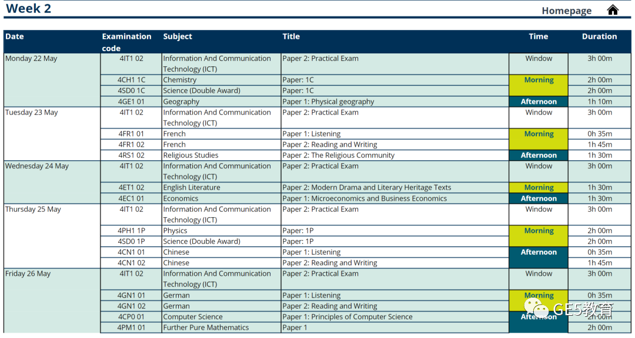The image size is (635, 338).
Task: Select the 'Religious Studies' subject cell
Action: click(x=222, y=156)
